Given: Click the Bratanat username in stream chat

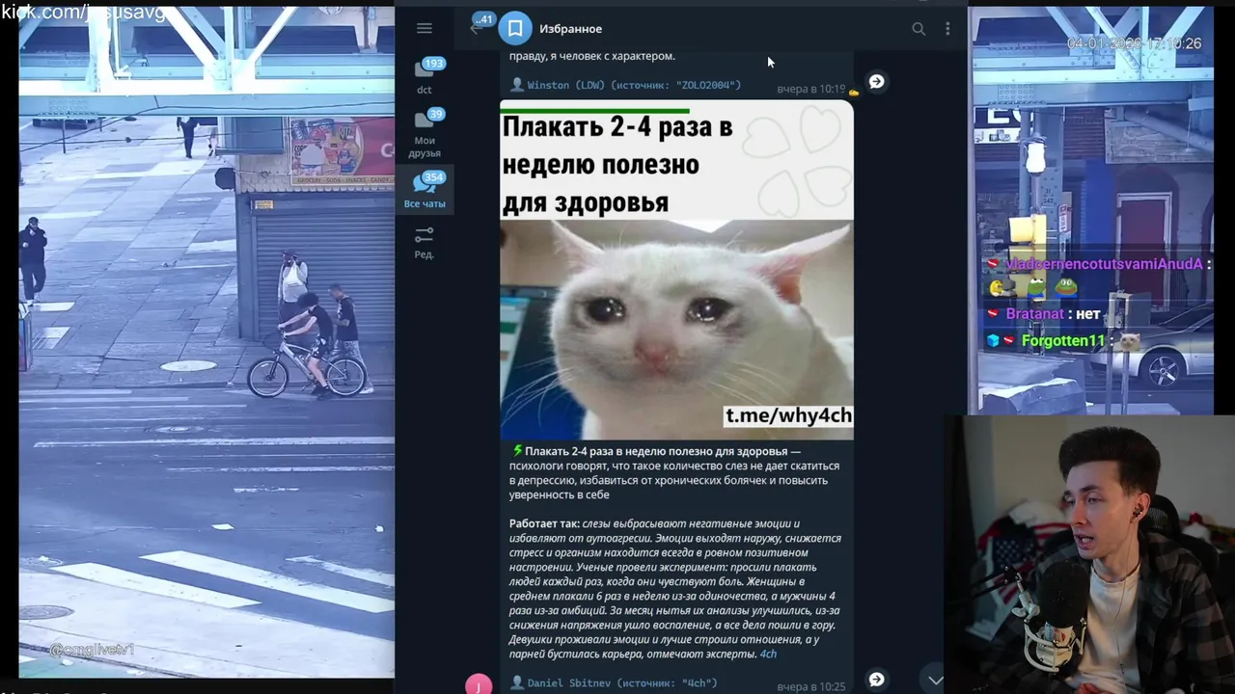Looking at the screenshot, I should tap(1034, 314).
